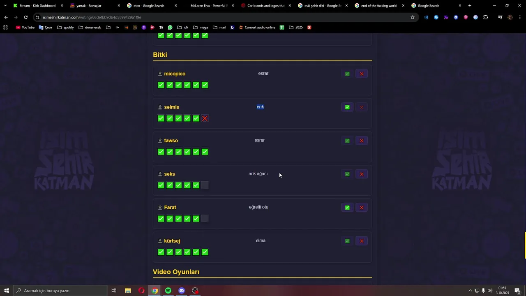Open the tab search dropdown arrow
The width and height of the screenshot is (526, 296).
click(5, 6)
